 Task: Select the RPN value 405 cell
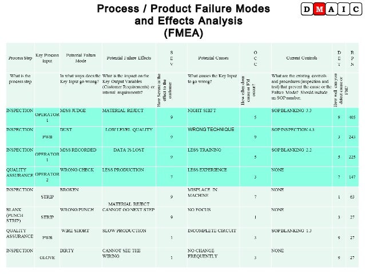(352, 117)
